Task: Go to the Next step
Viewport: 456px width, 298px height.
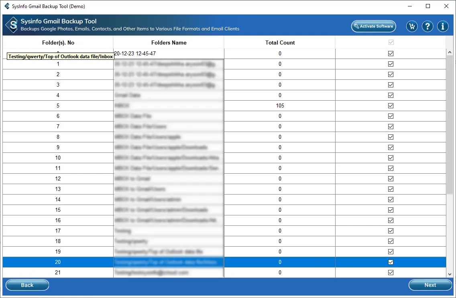Action: point(430,285)
